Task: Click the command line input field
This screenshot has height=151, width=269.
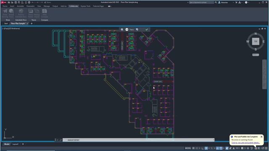Action: 138,140
